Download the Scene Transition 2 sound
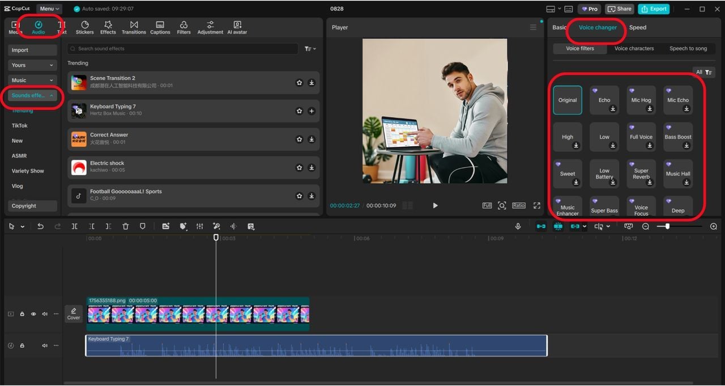Image resolution: width=725 pixels, height=386 pixels. 312,83
